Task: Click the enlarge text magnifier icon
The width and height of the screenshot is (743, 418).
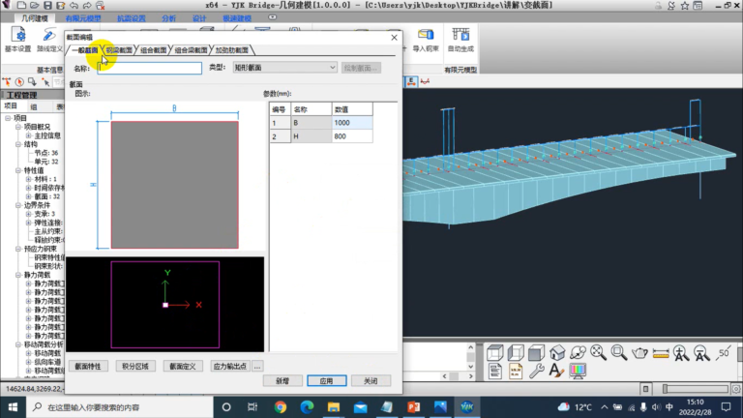Action: click(x=681, y=352)
